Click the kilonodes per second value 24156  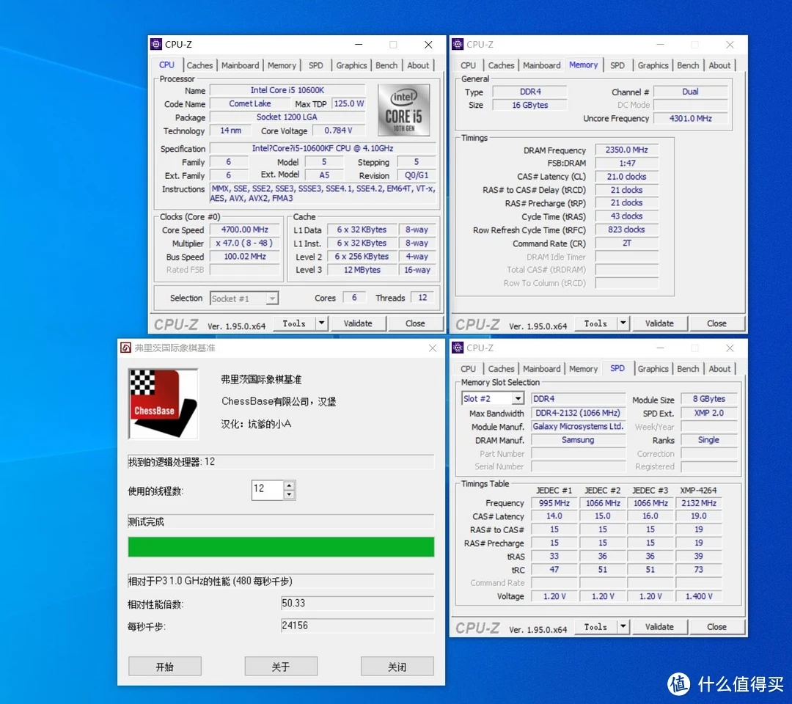357,626
